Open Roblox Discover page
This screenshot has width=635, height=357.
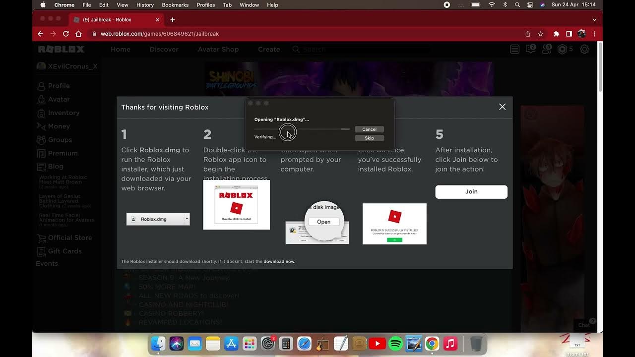click(164, 49)
